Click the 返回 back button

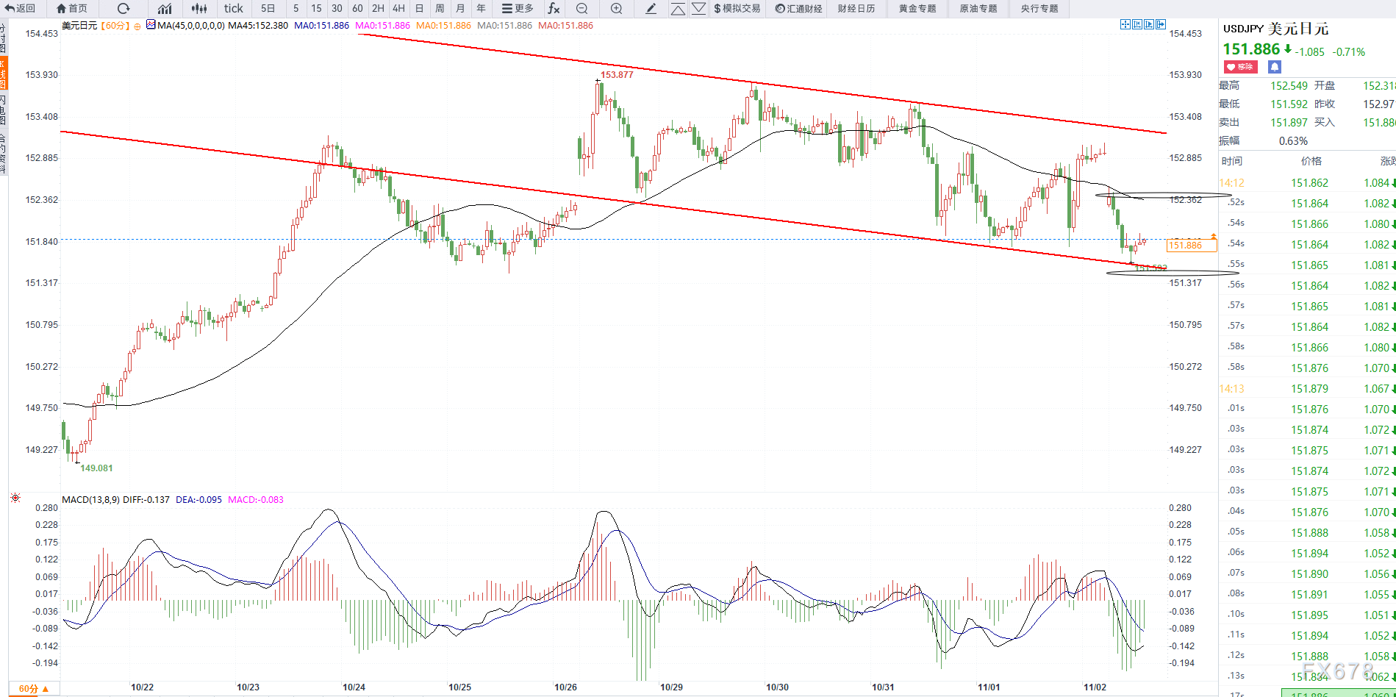point(21,9)
